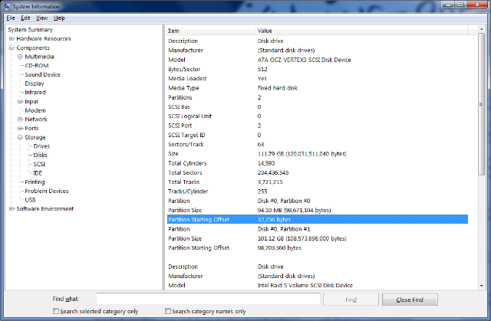Expand the Software Environment node
This screenshot has height=321, width=491.
point(12,209)
